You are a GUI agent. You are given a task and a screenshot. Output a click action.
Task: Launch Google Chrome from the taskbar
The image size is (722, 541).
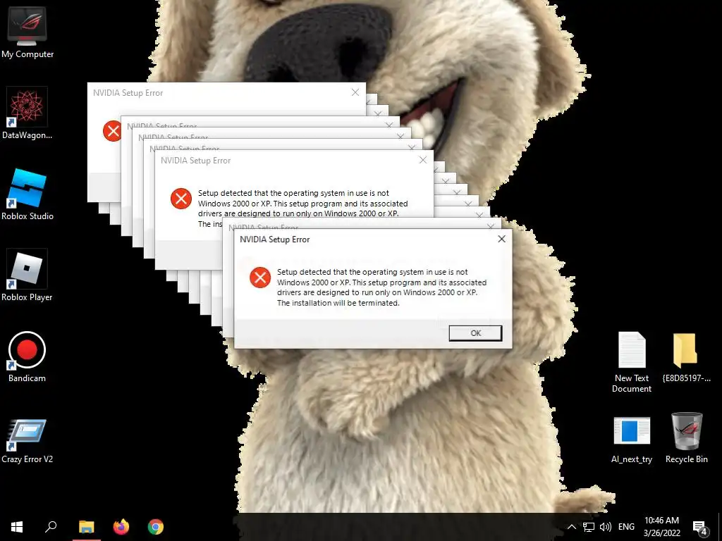tap(156, 527)
